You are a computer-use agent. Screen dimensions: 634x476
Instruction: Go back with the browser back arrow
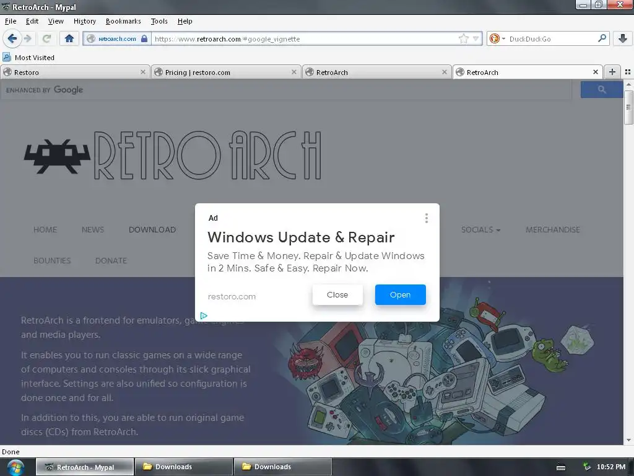click(x=12, y=38)
